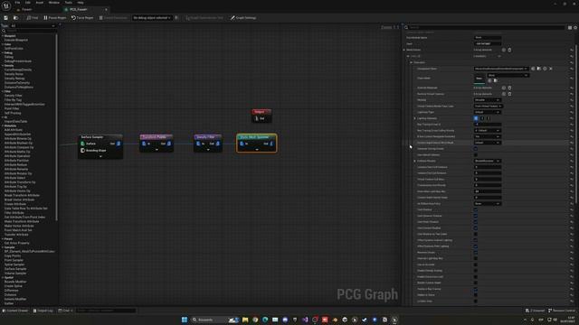Open Revision Control status menu
The width and height of the screenshot is (579, 325).
[562, 311]
